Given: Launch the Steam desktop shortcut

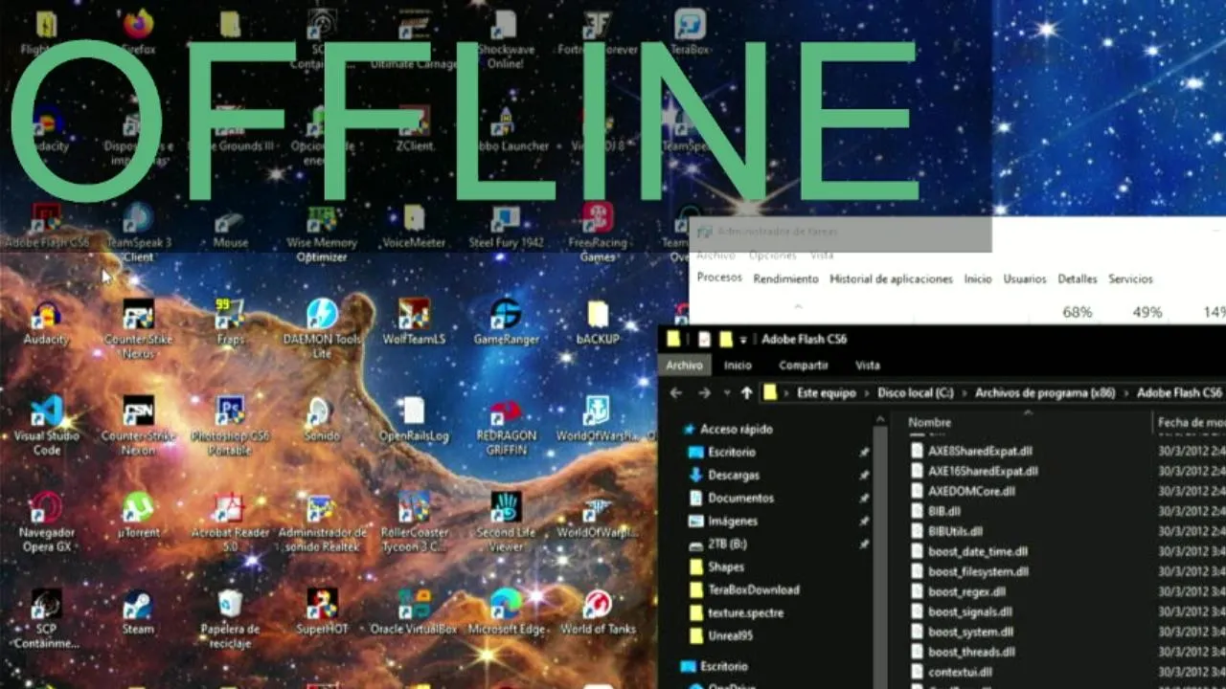Looking at the screenshot, I should tap(138, 611).
